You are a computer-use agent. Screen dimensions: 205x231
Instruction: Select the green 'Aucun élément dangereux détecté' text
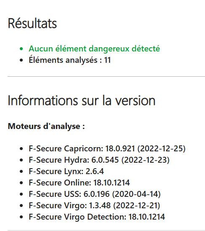coord(94,48)
